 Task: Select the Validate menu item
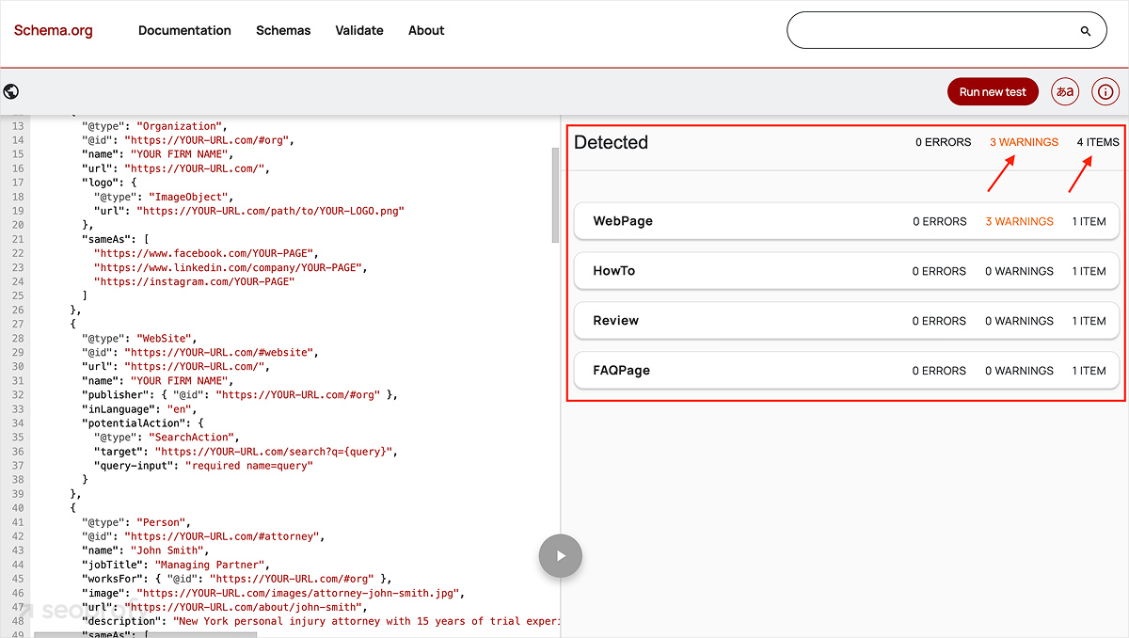(358, 29)
